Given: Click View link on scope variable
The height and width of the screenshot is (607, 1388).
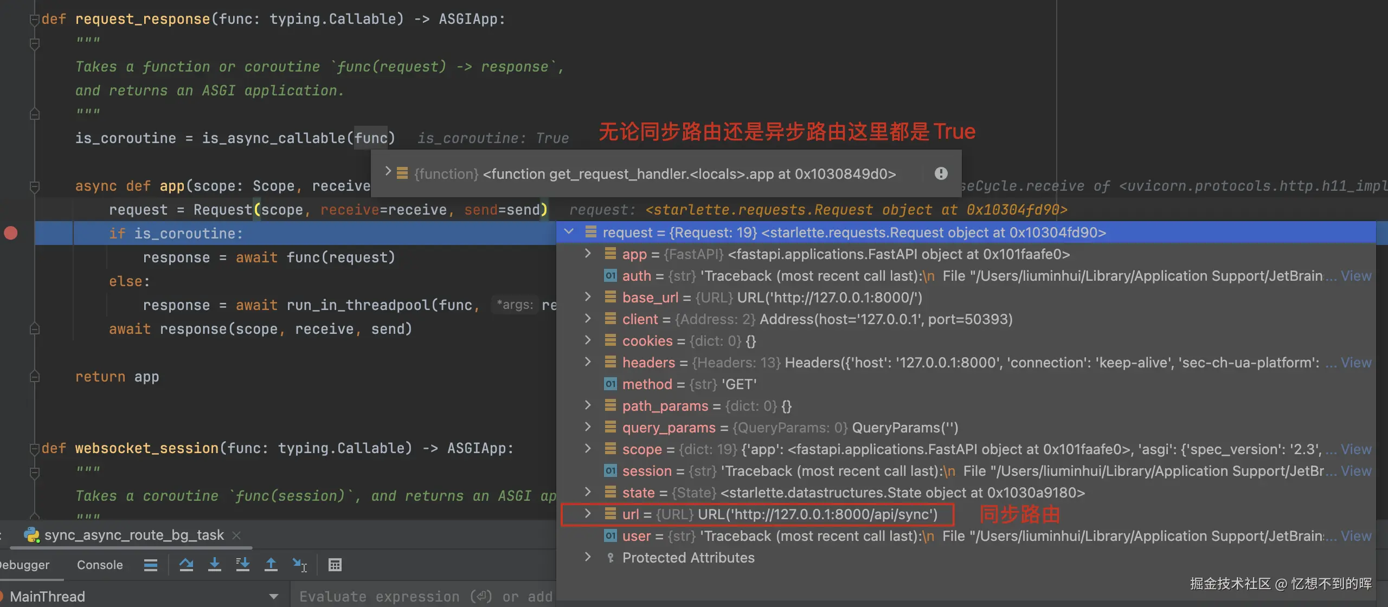Looking at the screenshot, I should [1355, 449].
